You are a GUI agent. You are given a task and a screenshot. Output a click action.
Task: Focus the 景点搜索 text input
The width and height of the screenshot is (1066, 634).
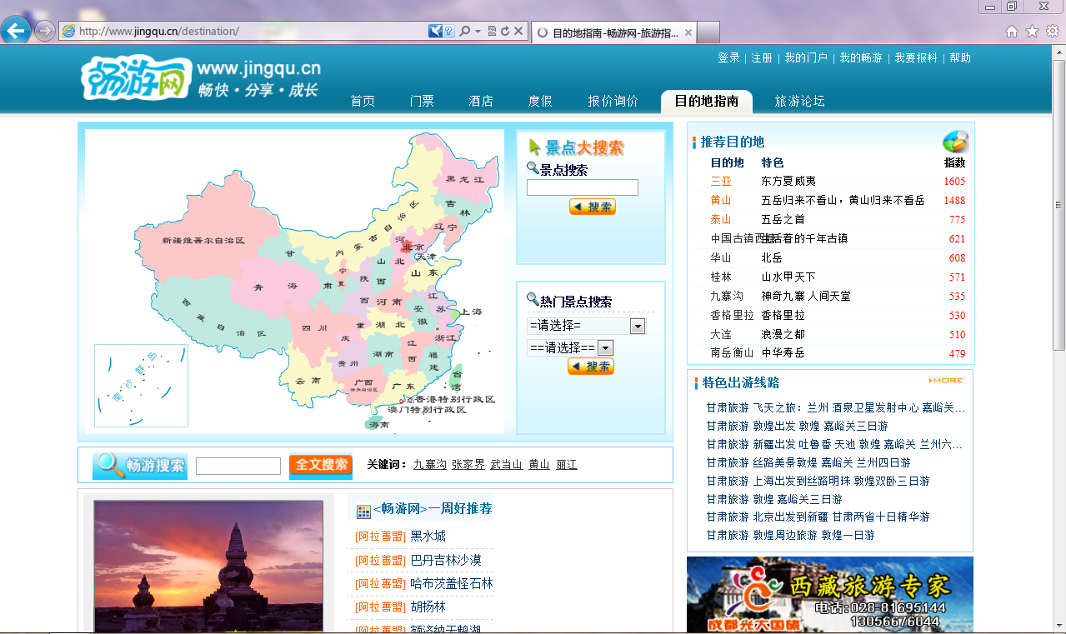tap(583, 187)
